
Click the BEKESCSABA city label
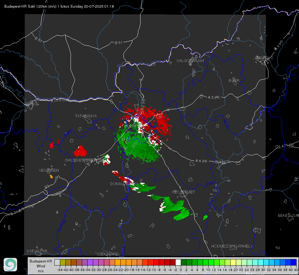click(288, 215)
